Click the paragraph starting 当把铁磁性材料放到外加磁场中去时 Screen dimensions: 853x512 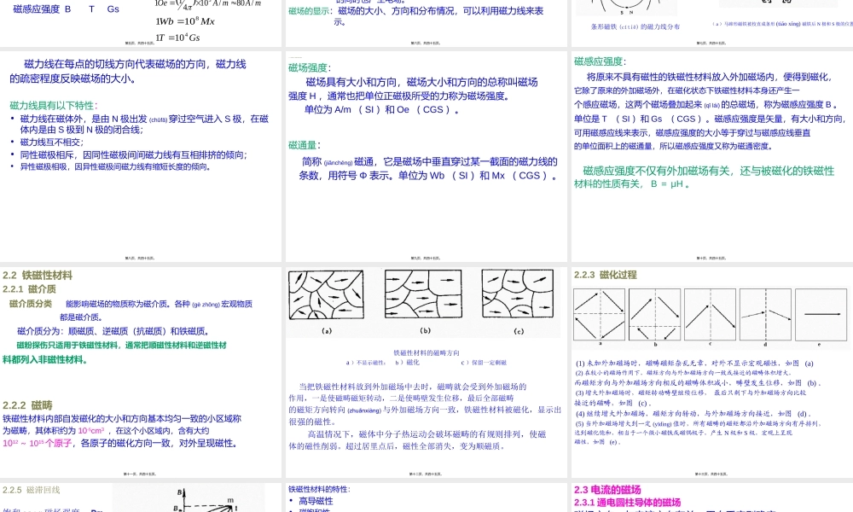point(424,404)
